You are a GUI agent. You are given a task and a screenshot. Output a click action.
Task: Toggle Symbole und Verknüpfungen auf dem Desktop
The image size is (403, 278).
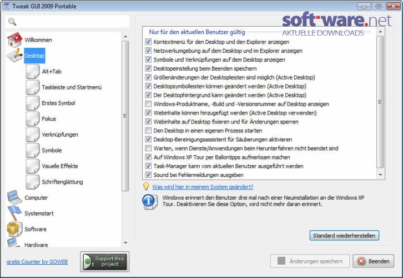pos(148,59)
